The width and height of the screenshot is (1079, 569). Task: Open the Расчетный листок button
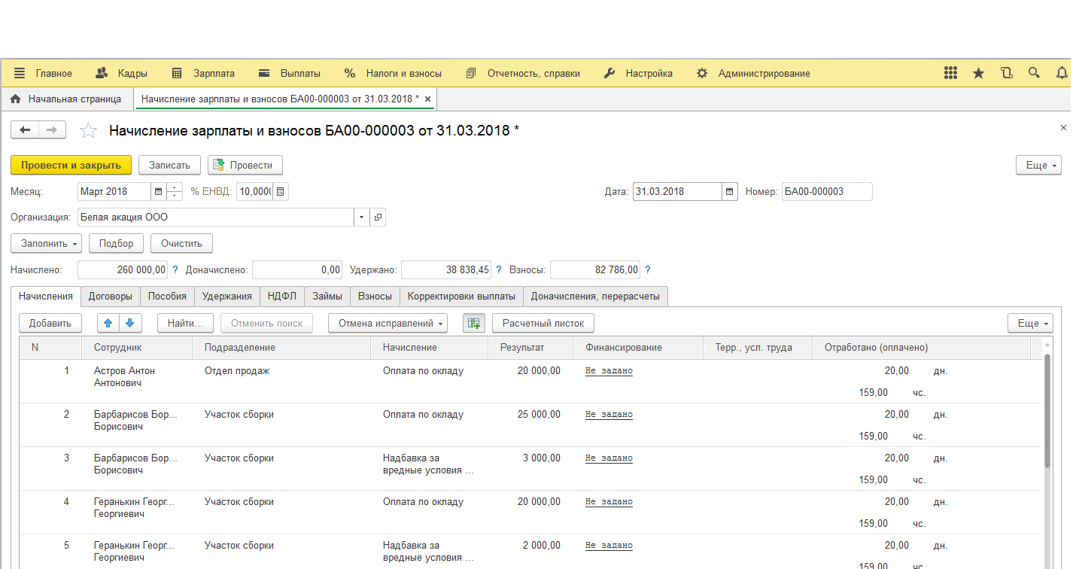coord(543,323)
